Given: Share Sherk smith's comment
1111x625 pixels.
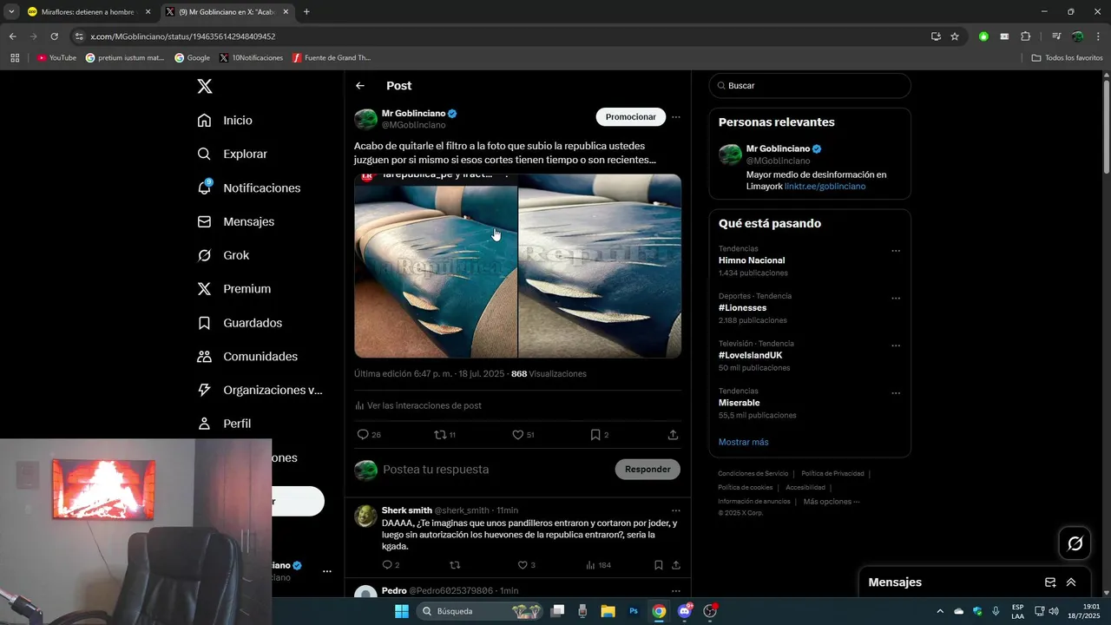Looking at the screenshot, I should tap(676, 565).
